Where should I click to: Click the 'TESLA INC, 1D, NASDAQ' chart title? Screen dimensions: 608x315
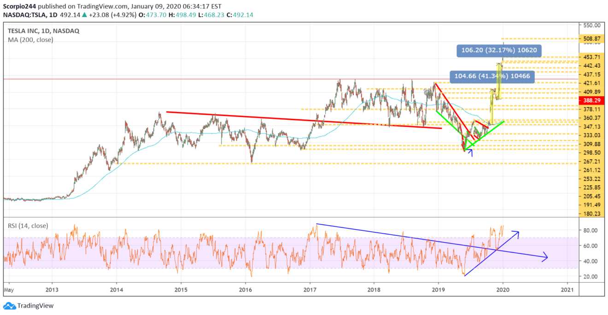(x=44, y=31)
